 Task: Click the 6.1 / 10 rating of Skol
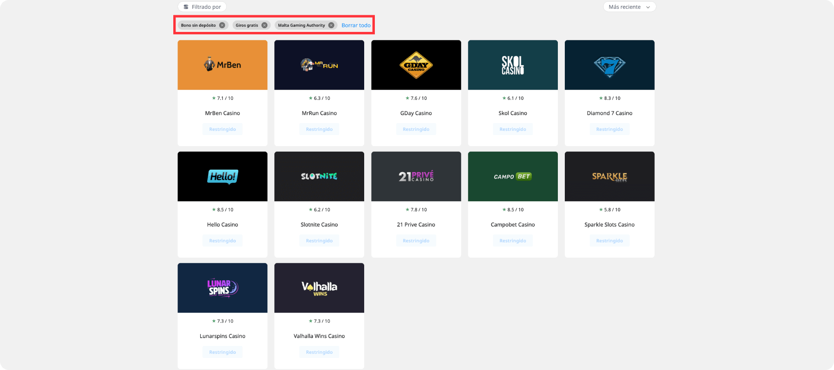[x=513, y=99]
